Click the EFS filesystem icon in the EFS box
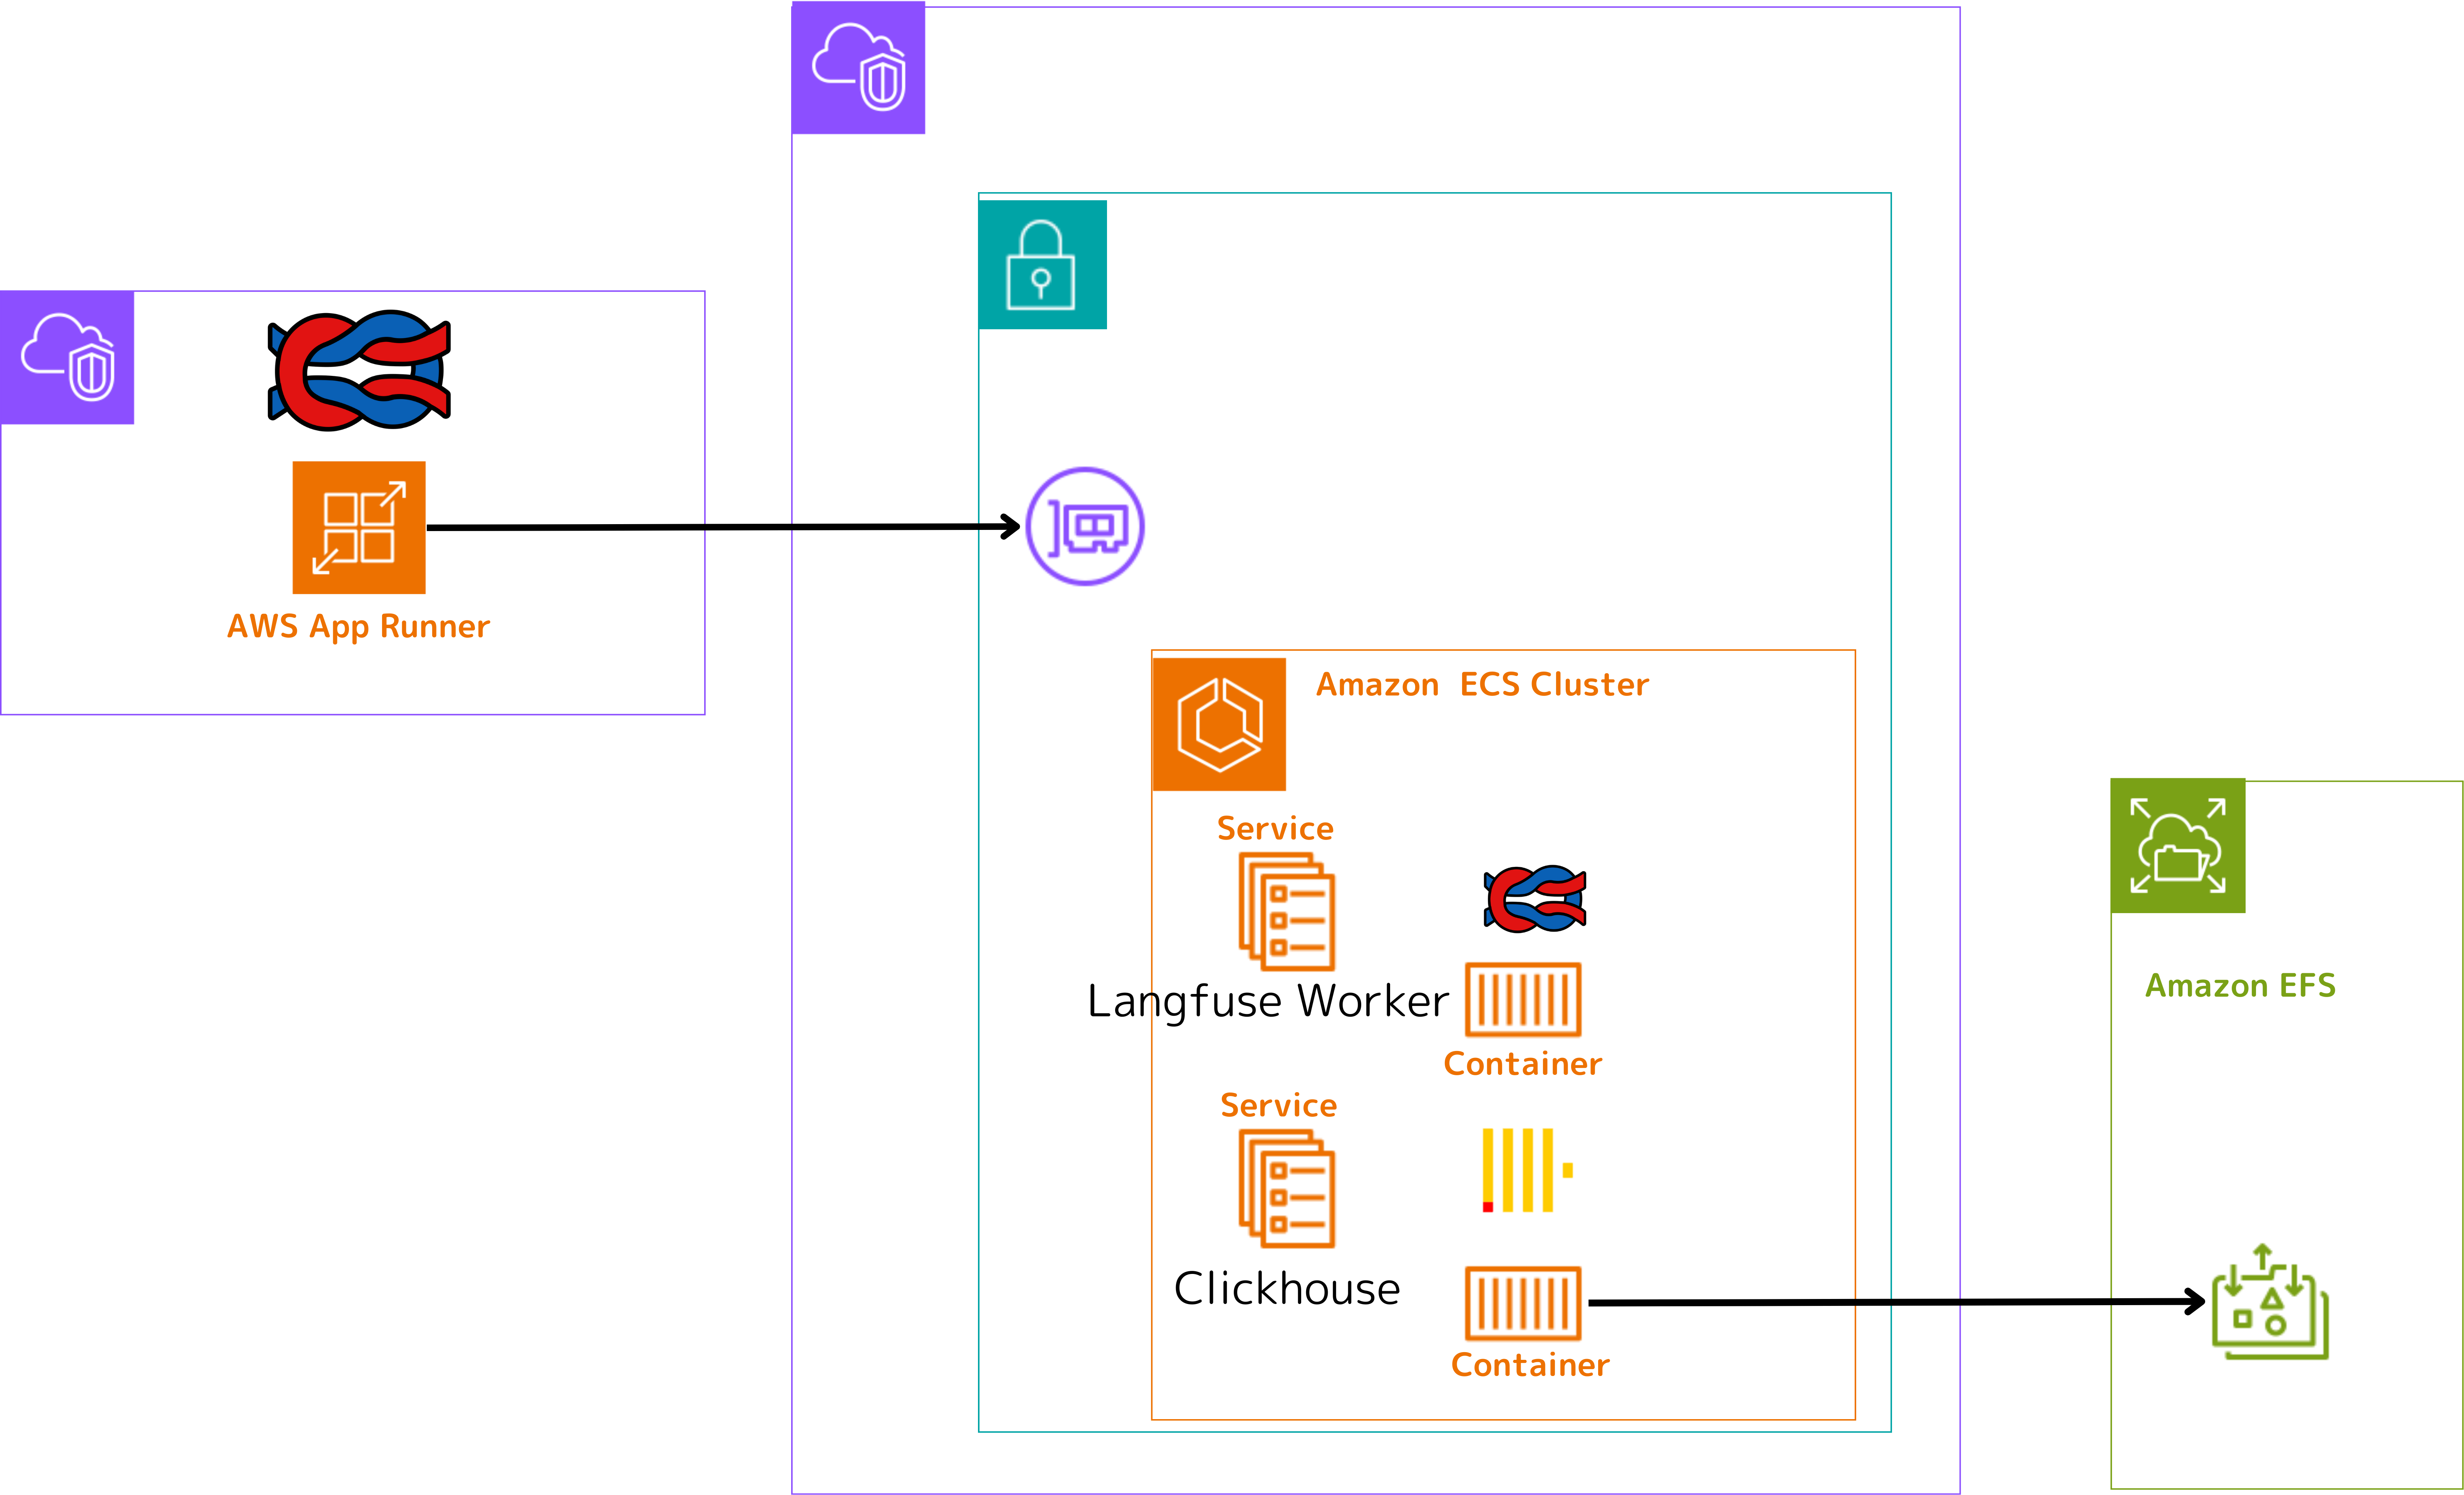2464x1495 pixels. [2267, 1303]
